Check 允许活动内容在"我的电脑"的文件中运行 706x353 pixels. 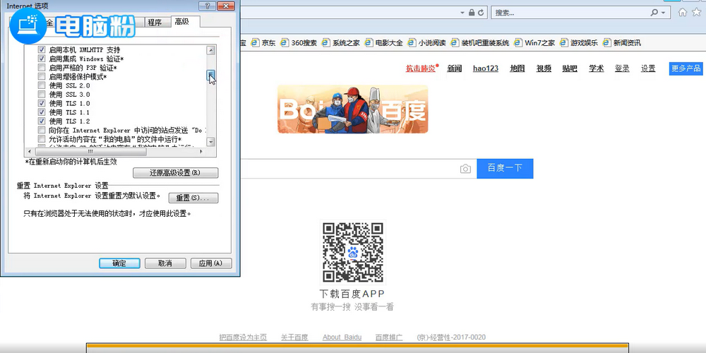[42, 139]
